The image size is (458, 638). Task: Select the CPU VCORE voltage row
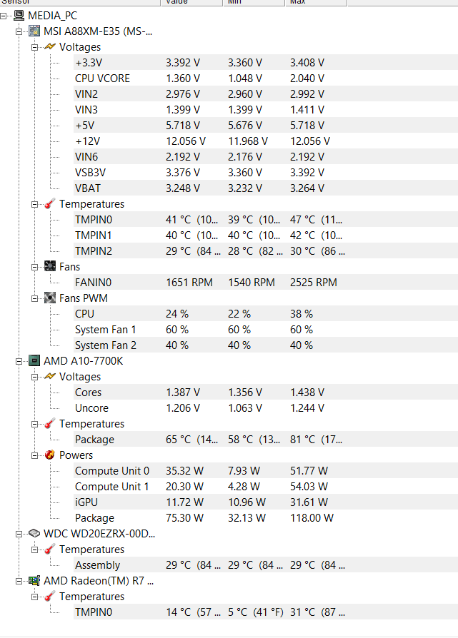click(x=102, y=79)
